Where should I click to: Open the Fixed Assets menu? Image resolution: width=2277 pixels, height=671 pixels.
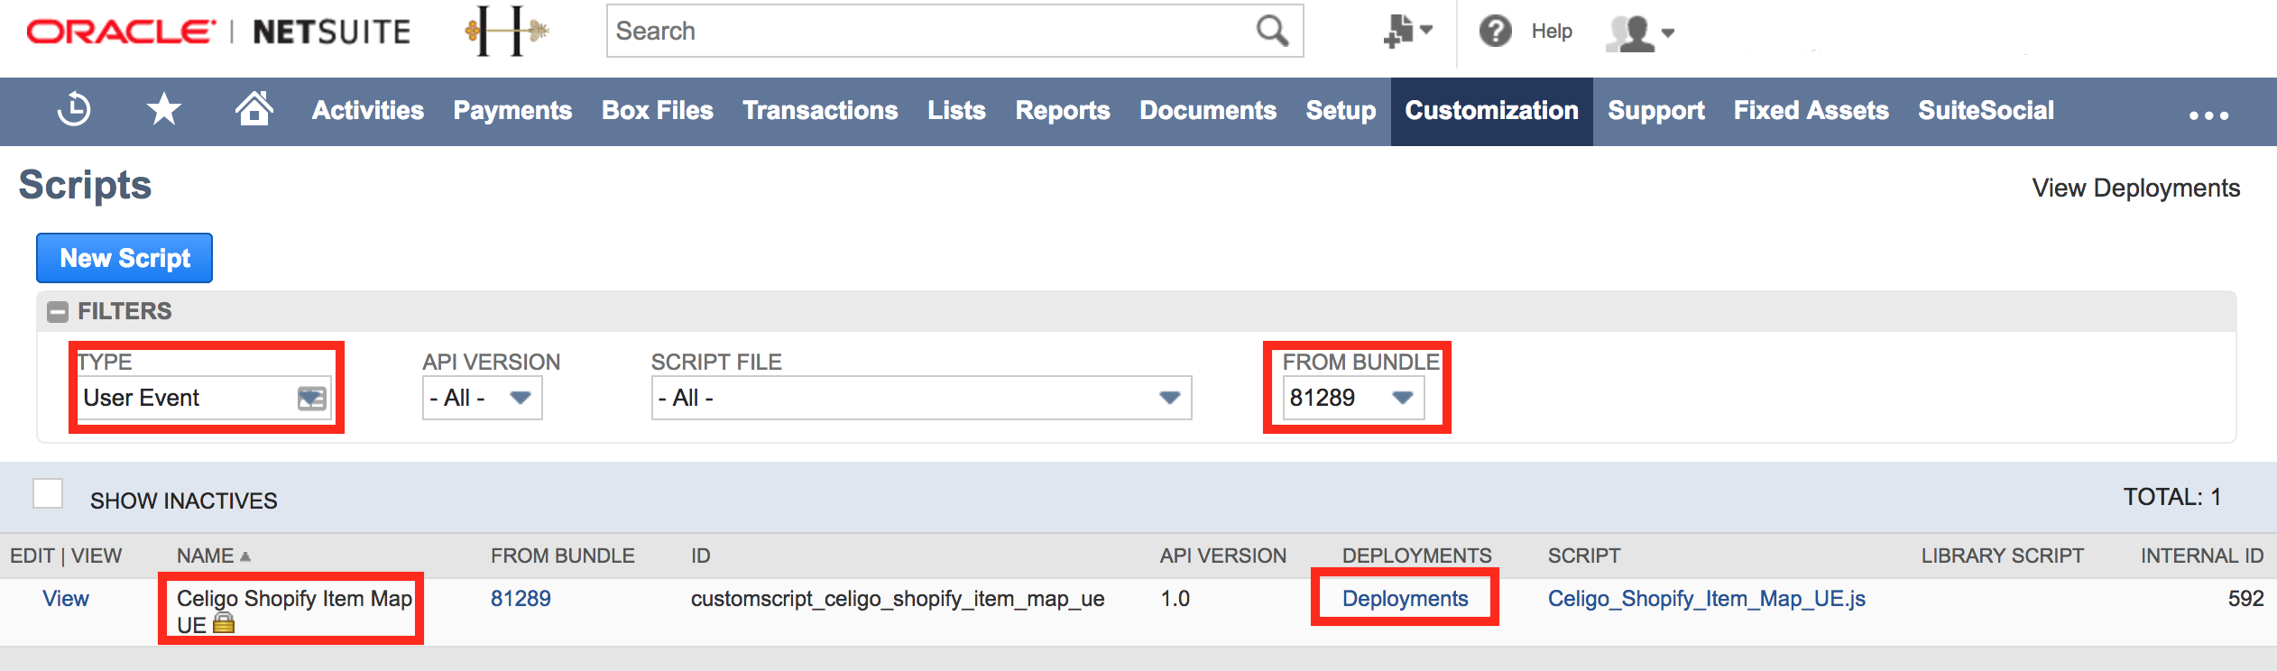click(1811, 111)
